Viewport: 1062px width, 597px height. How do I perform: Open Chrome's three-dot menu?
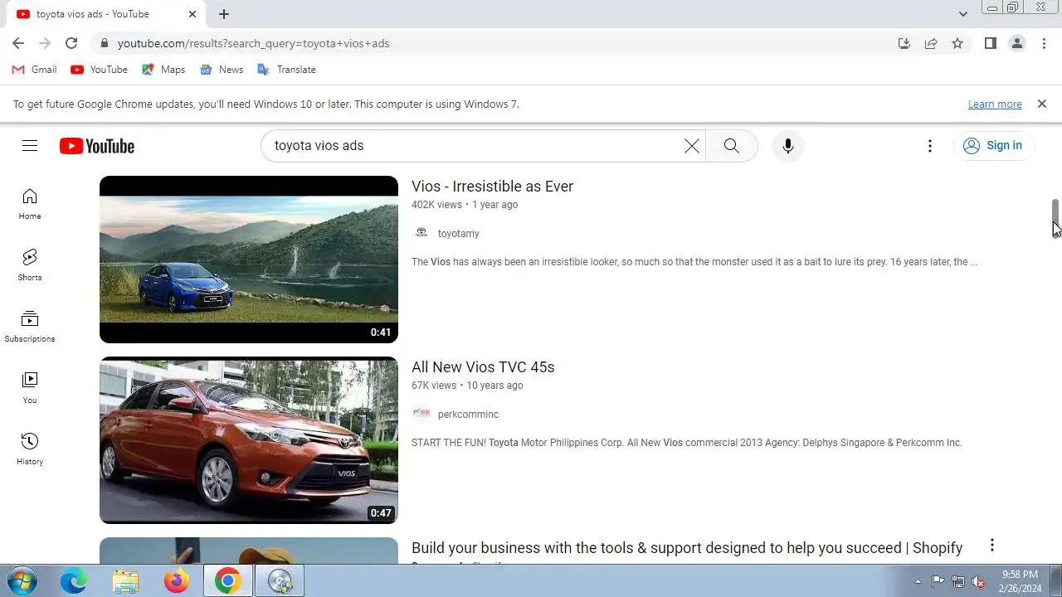click(x=1044, y=43)
